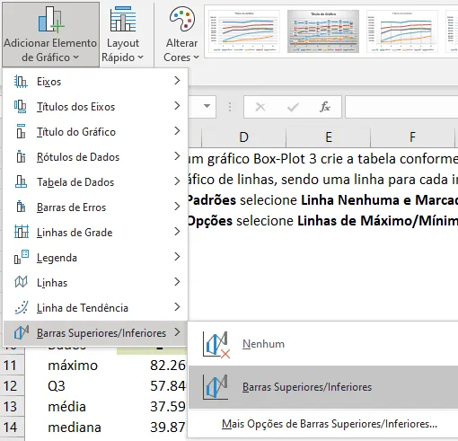This screenshot has width=458, height=441.
Task: Click the insert function fx button
Action: click(x=325, y=107)
